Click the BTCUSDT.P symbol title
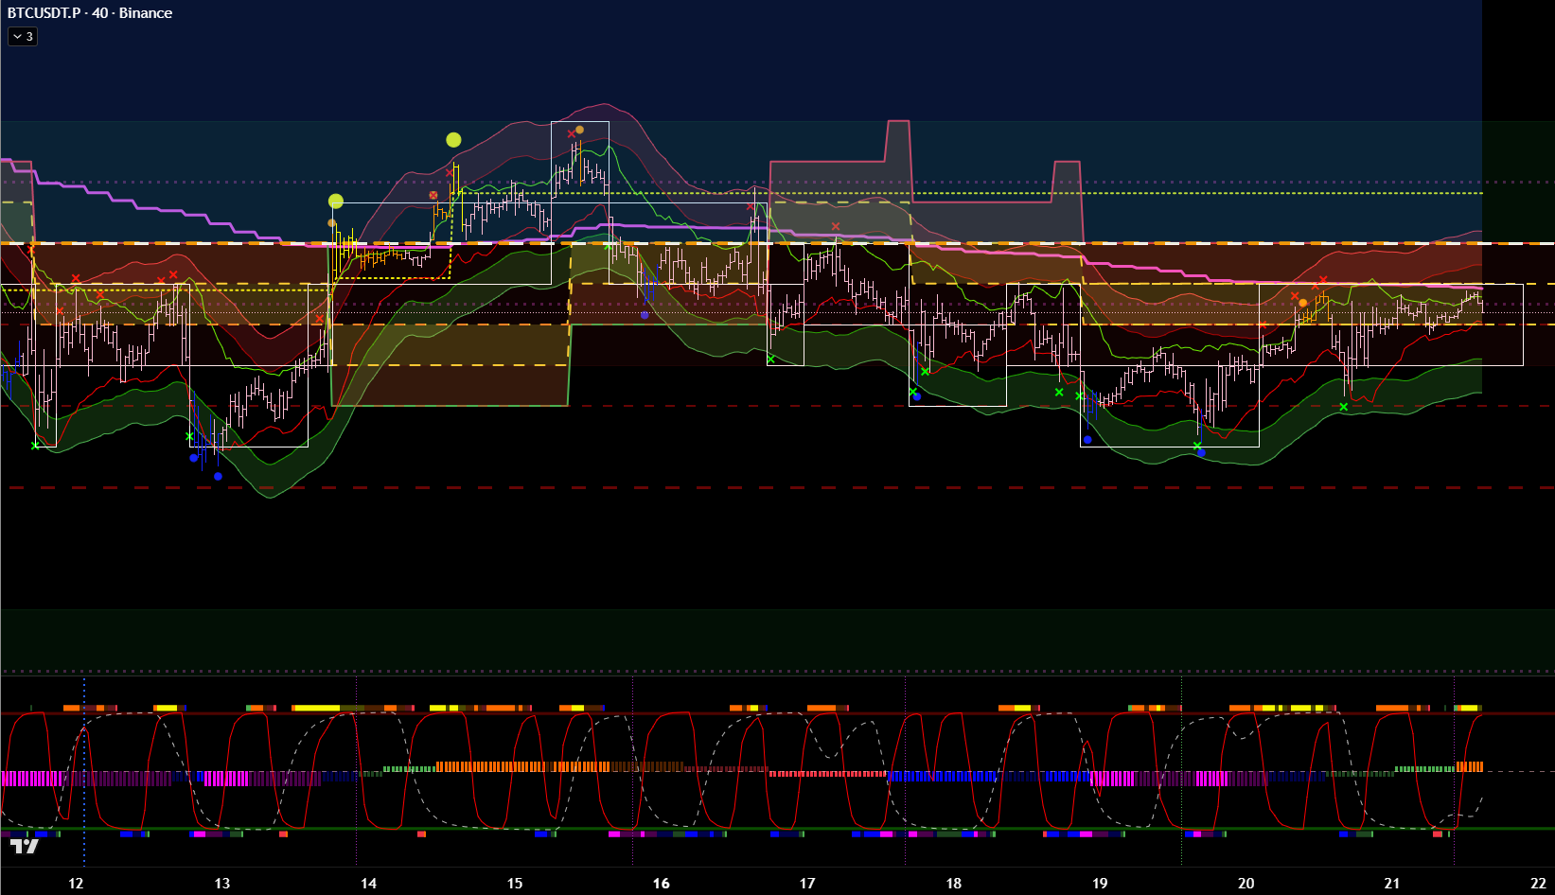The image size is (1555, 895). 44,13
